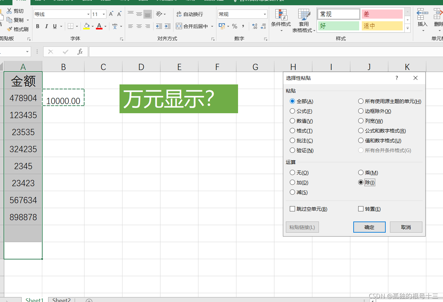Apply the red font color
Screen dimensions: 443x302
(99, 26)
